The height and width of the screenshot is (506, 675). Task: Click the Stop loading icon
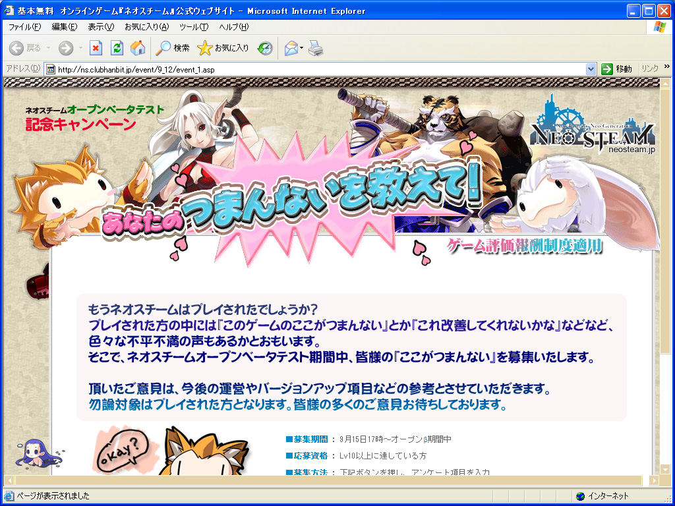[x=96, y=47]
